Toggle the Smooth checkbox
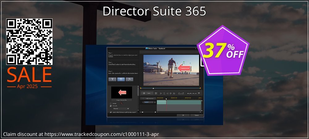This screenshot has height=139, width=309. click(111, 106)
